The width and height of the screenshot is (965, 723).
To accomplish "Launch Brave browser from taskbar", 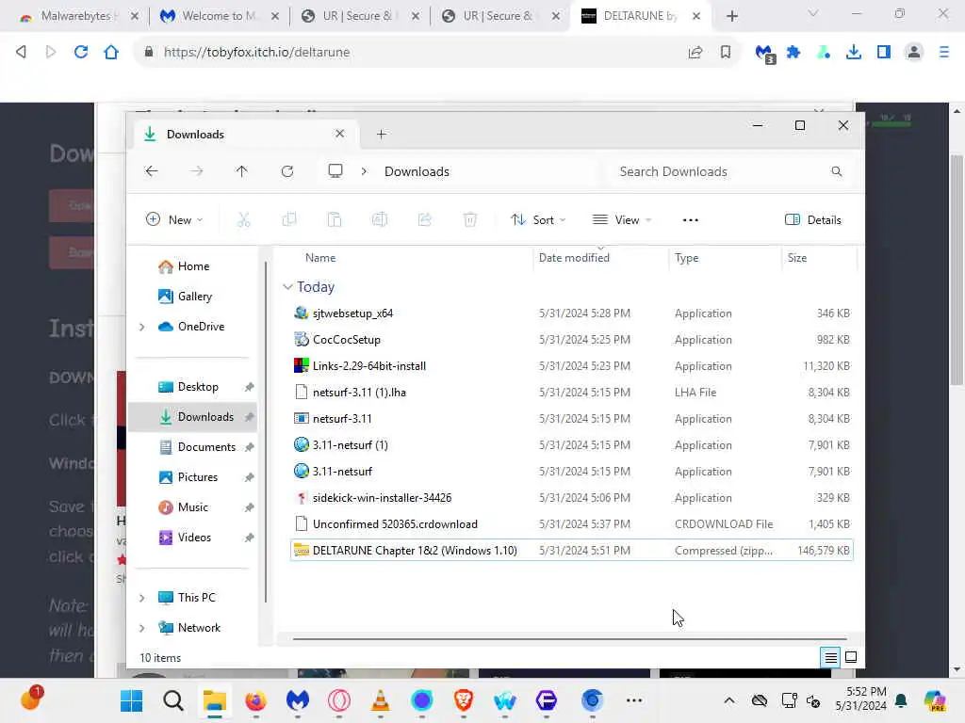I will point(464,700).
